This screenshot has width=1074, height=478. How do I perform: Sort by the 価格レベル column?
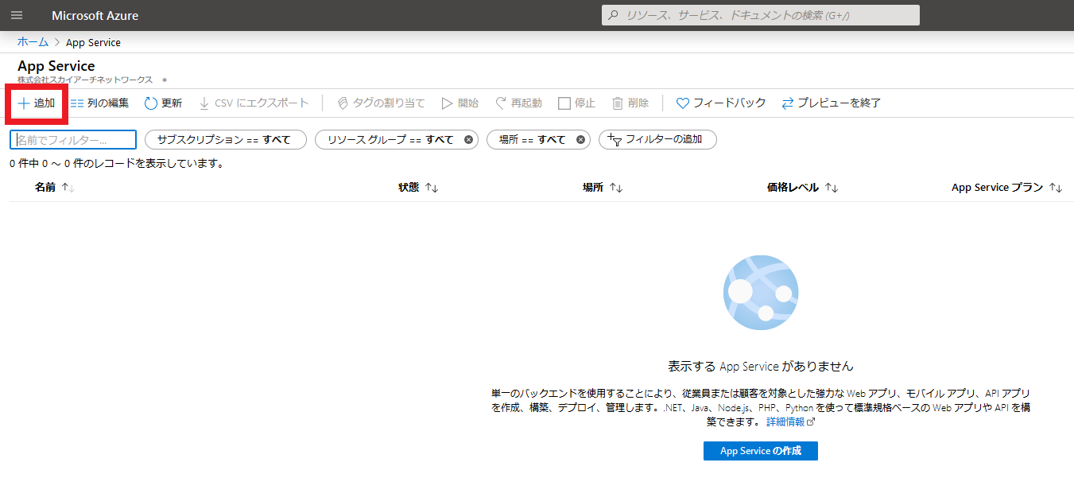tap(803, 188)
